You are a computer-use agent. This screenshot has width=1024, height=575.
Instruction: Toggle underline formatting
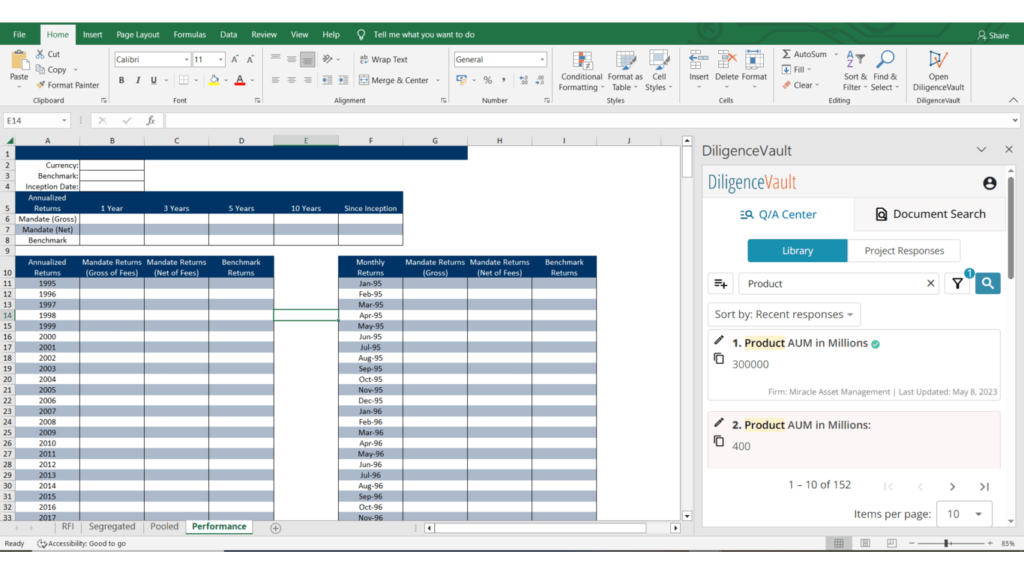click(x=154, y=80)
